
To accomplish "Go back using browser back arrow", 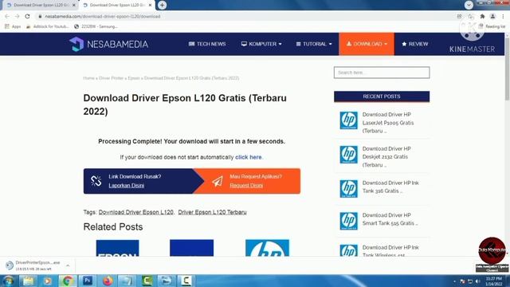I will pyautogui.click(x=7, y=16).
